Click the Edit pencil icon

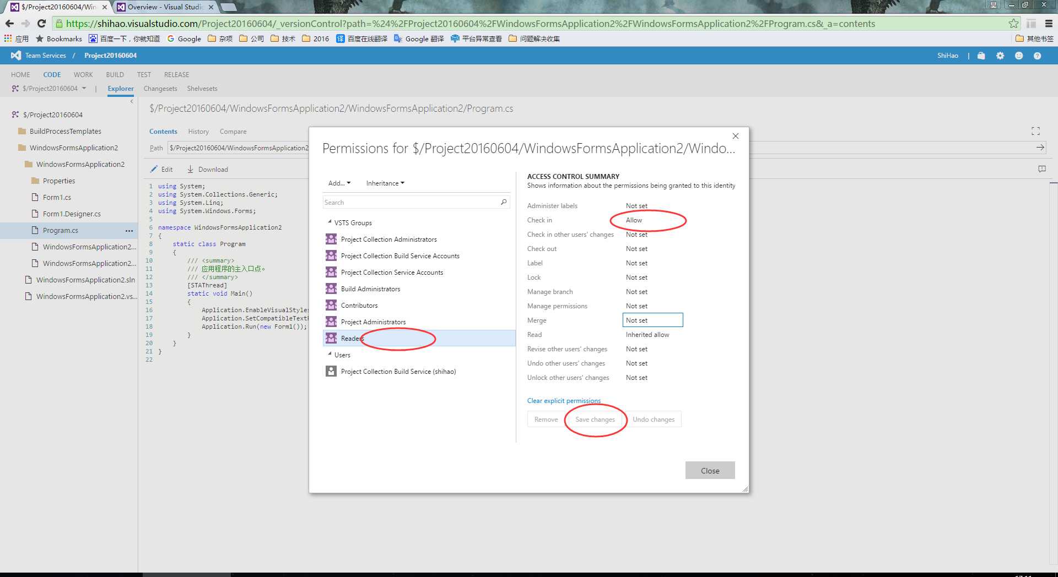click(154, 169)
